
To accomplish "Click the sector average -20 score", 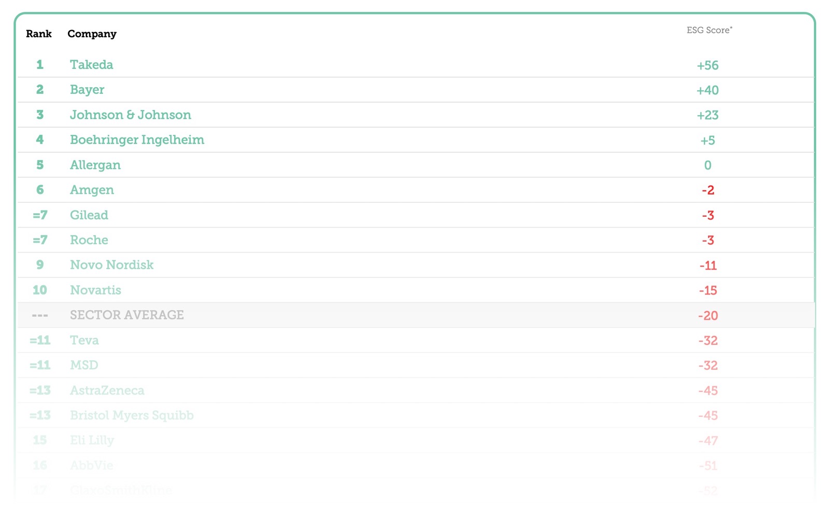I will pos(708,315).
